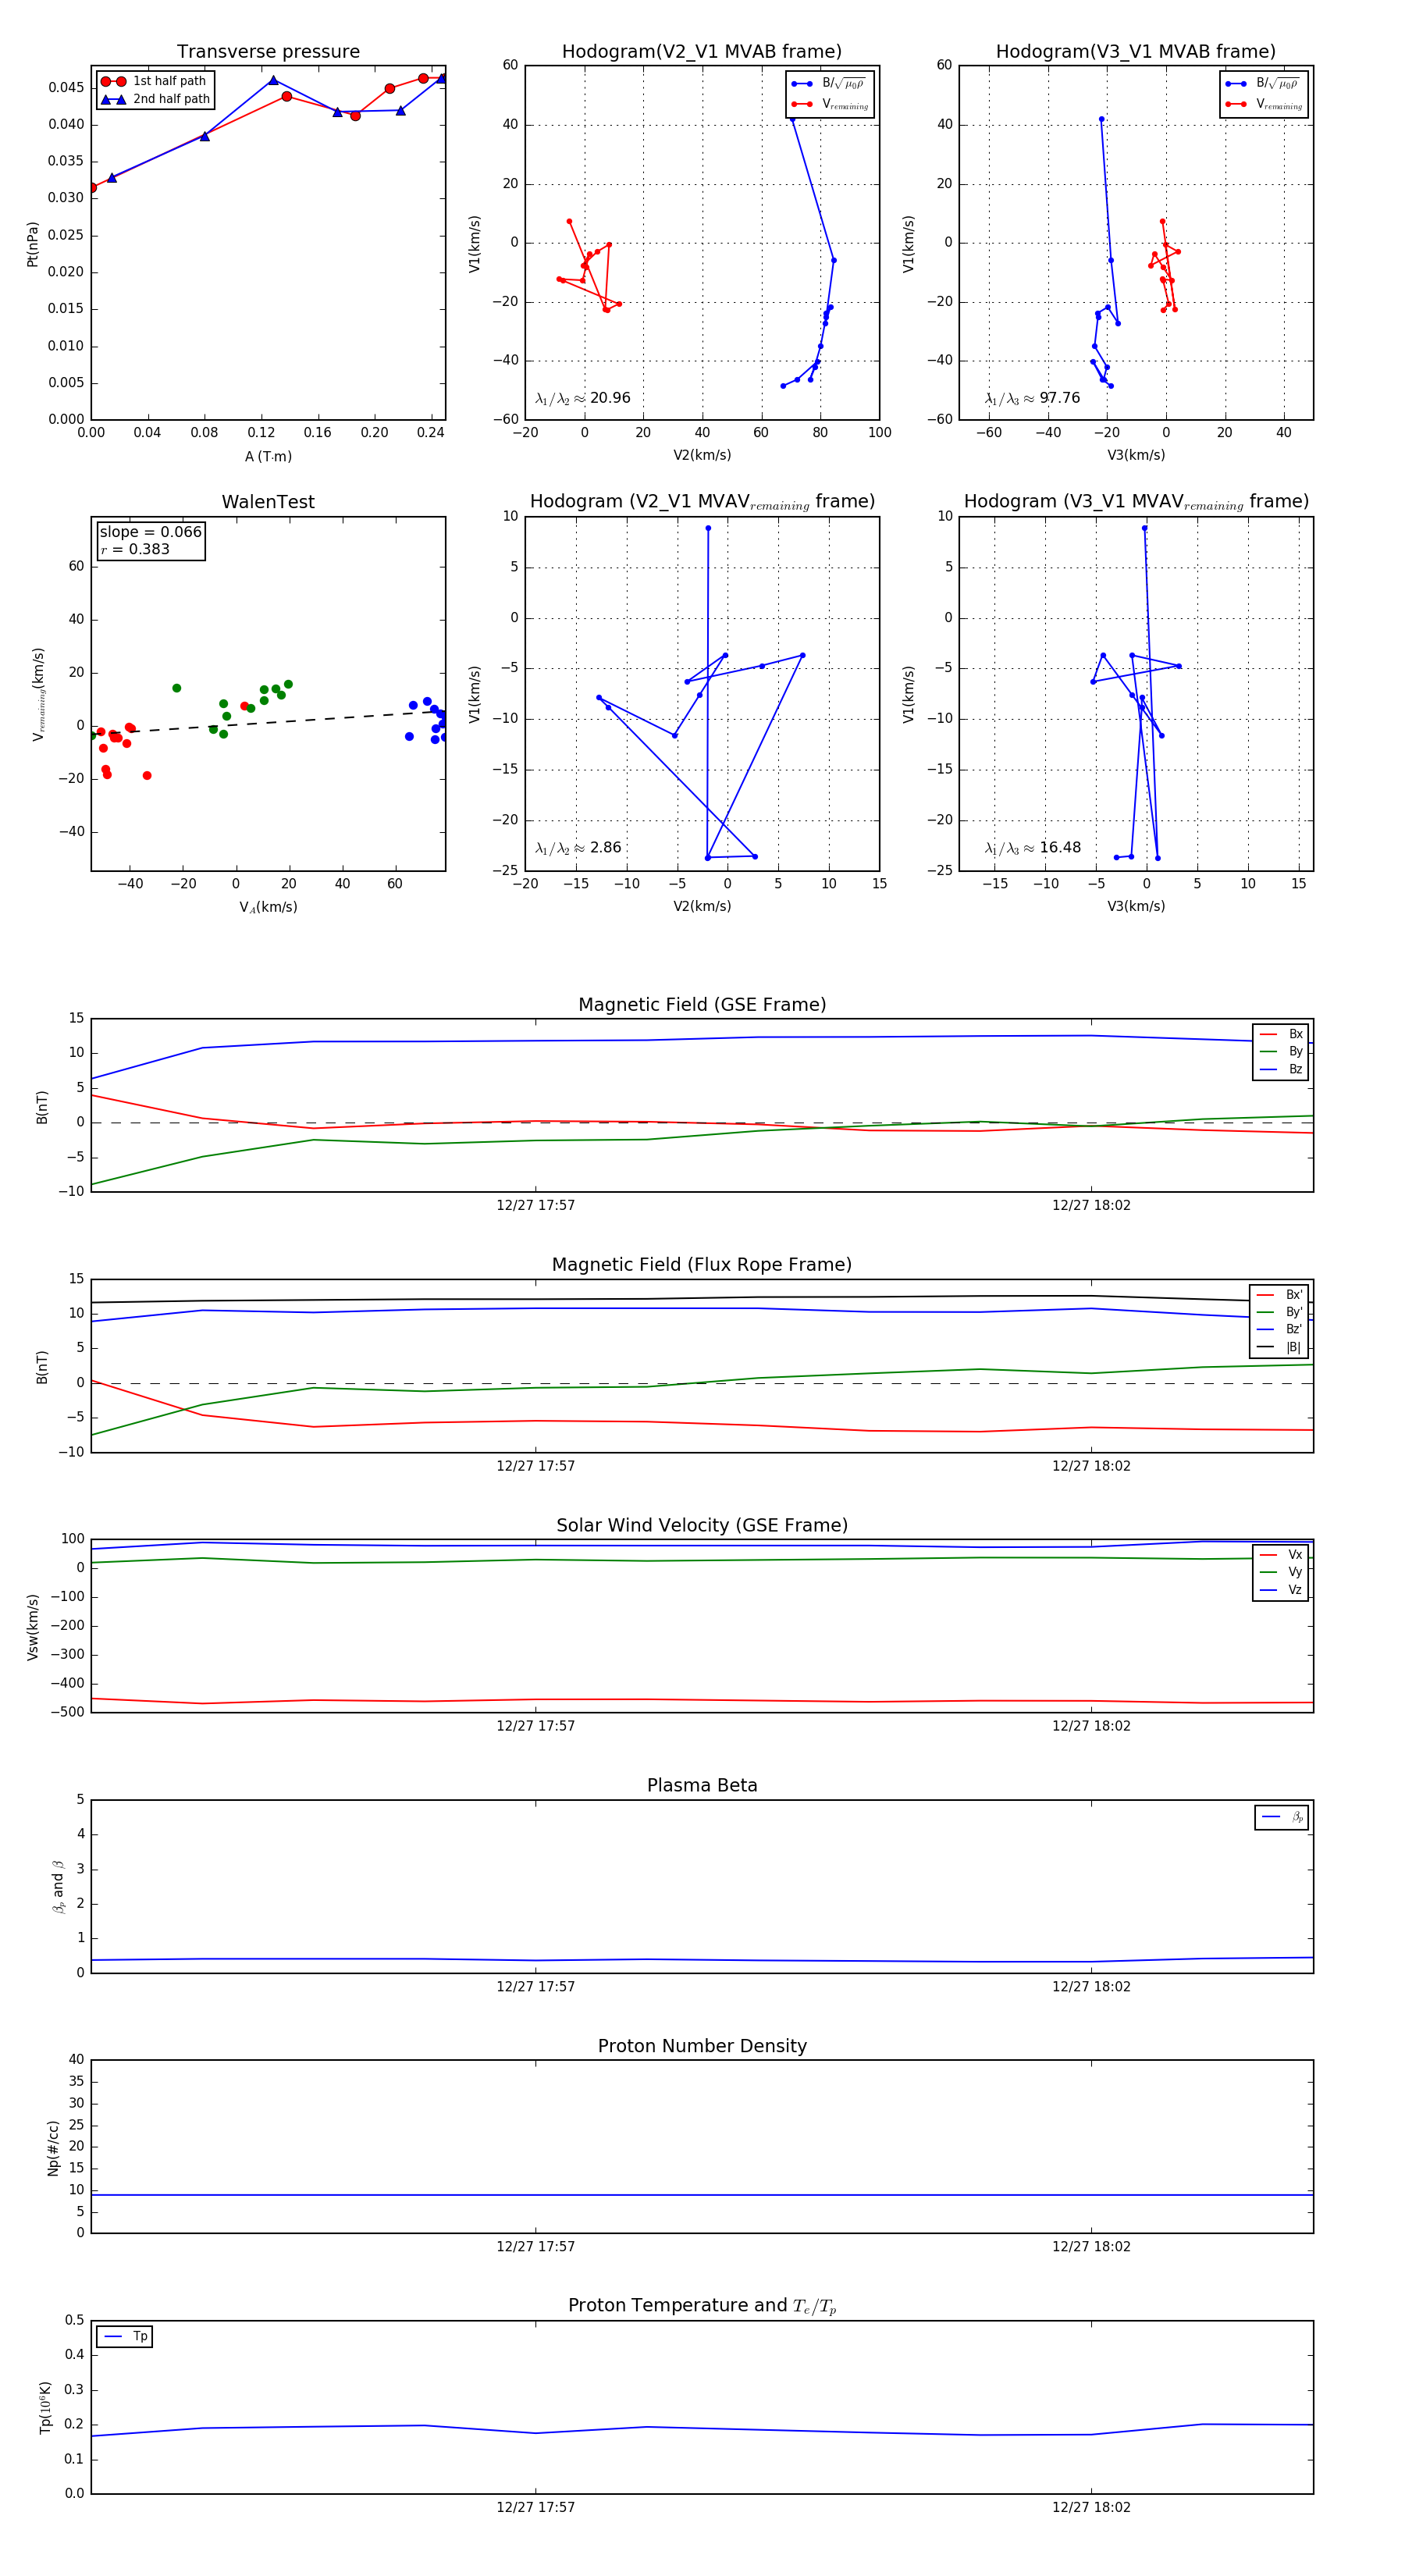Select the '2nd half path' legend entry
The width and height of the screenshot is (1405, 2576).
155,99
